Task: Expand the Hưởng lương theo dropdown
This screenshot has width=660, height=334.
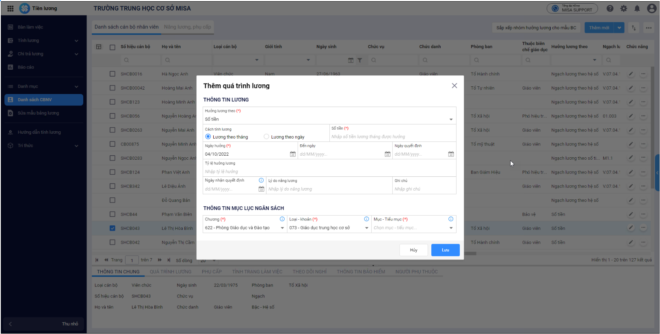Action: tap(451, 120)
